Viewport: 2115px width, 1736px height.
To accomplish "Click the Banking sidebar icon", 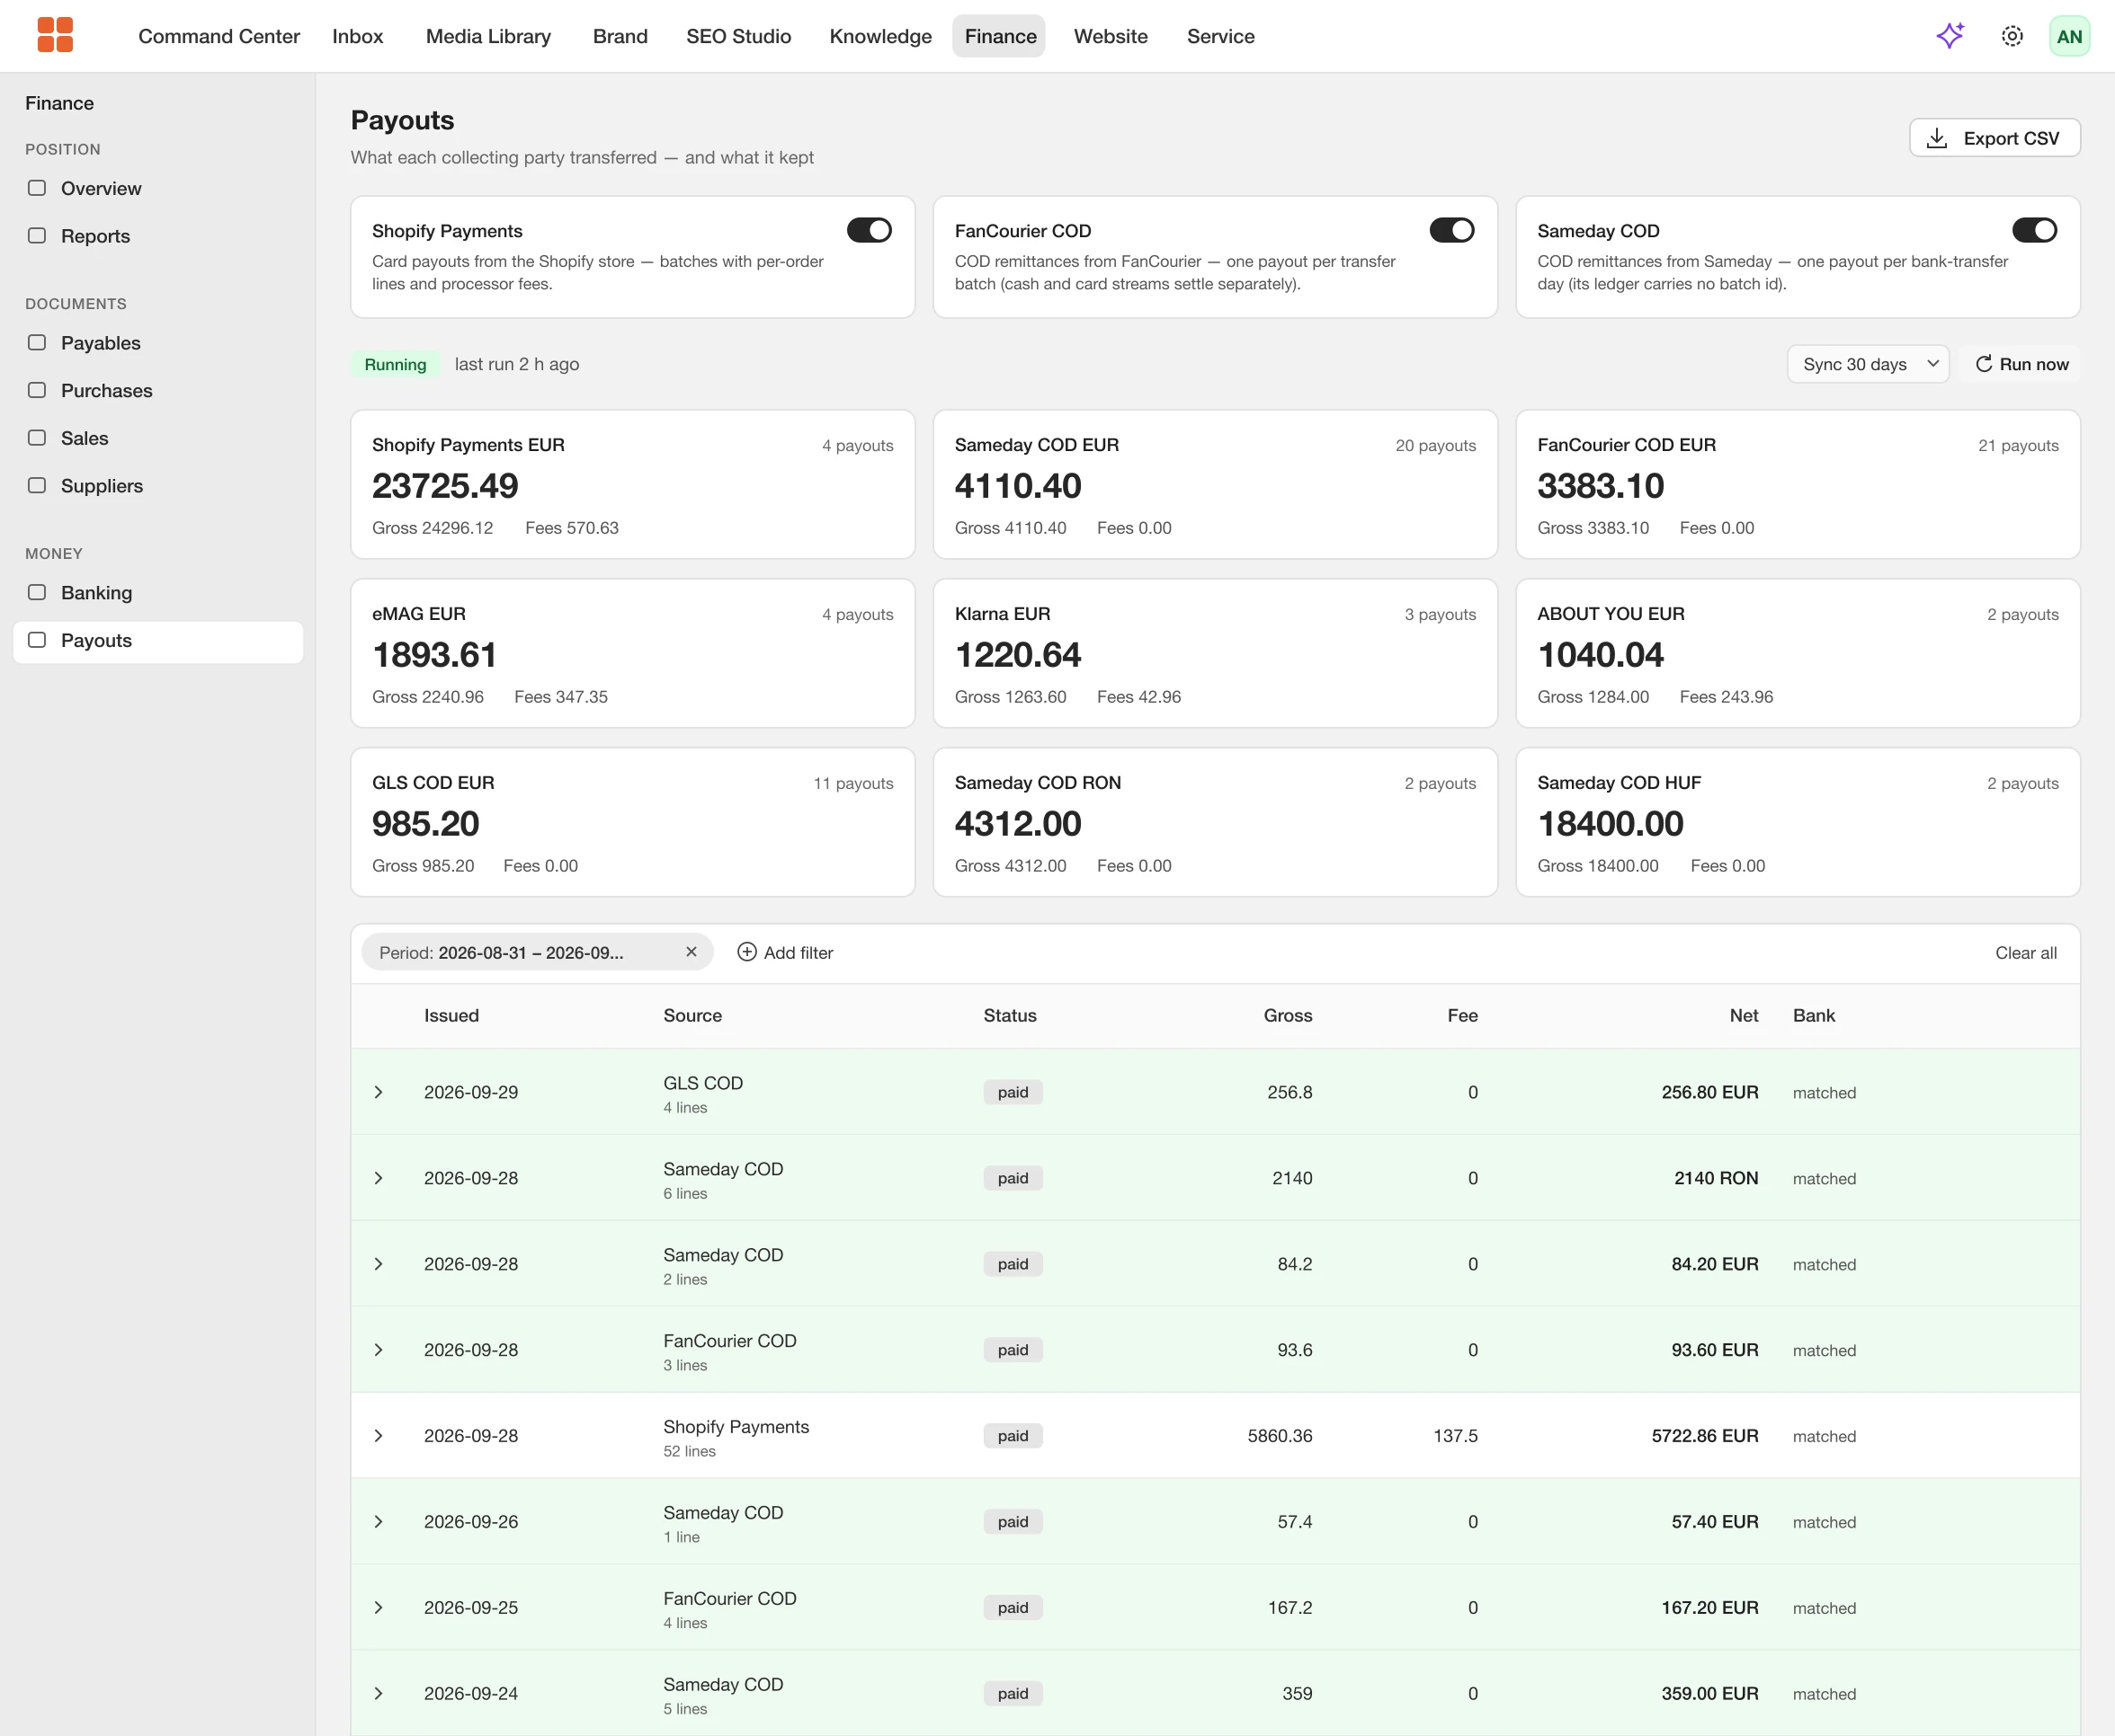I will 37,592.
